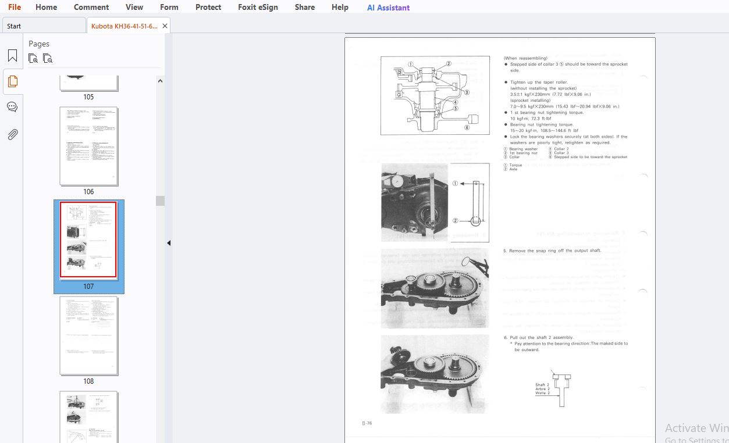Image resolution: width=729 pixels, height=443 pixels.
Task: Click the Pages panel scrollbar thumb
Action: [x=160, y=201]
